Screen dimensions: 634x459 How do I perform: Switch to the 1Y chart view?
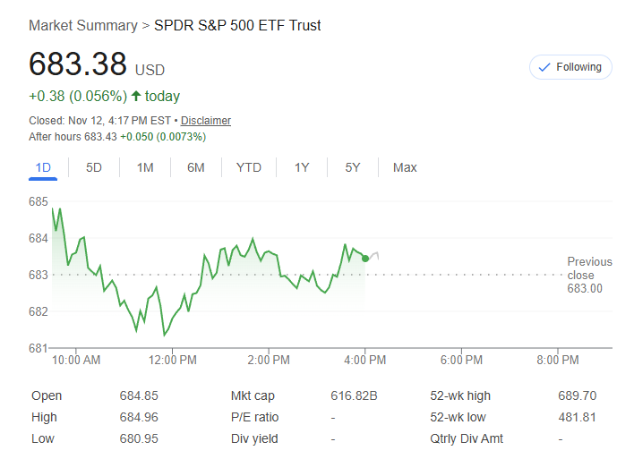coord(302,167)
